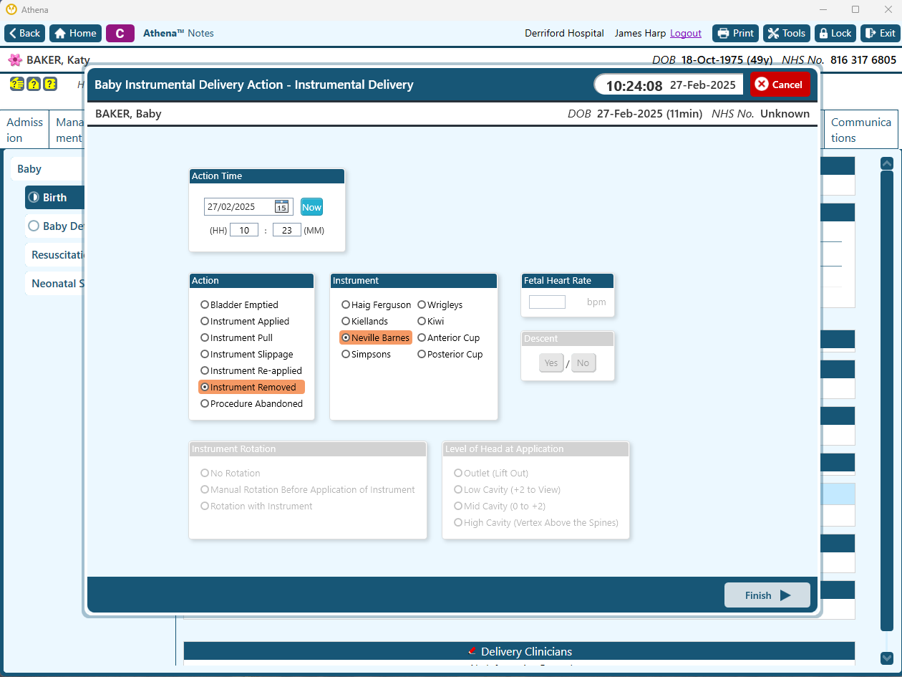Choose Procedure Abandoned action

pos(252,403)
